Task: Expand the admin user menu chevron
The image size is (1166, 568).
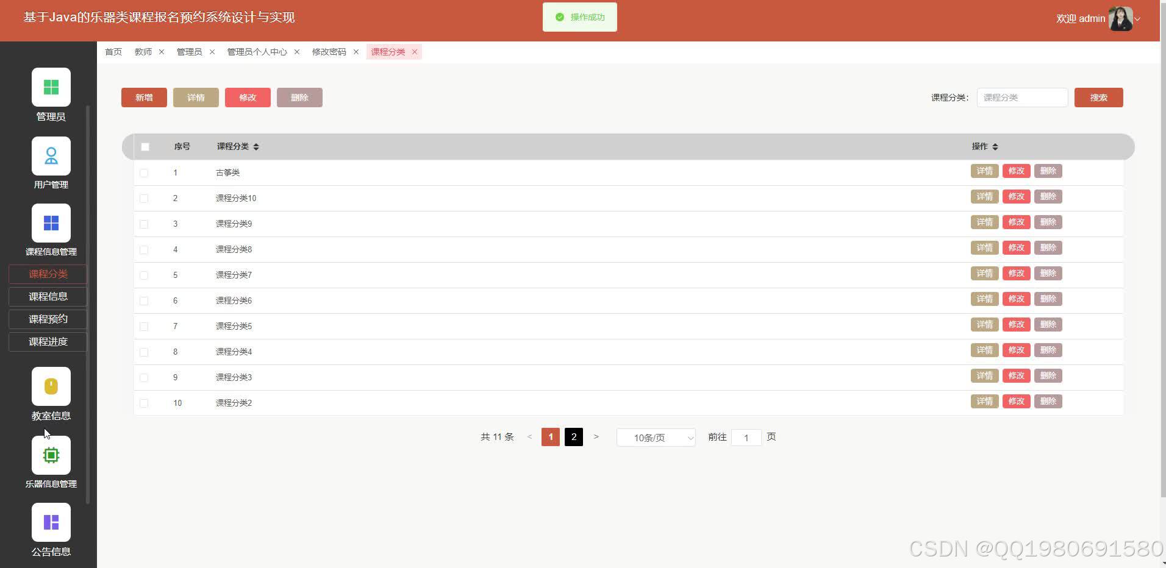Action: [x=1137, y=19]
